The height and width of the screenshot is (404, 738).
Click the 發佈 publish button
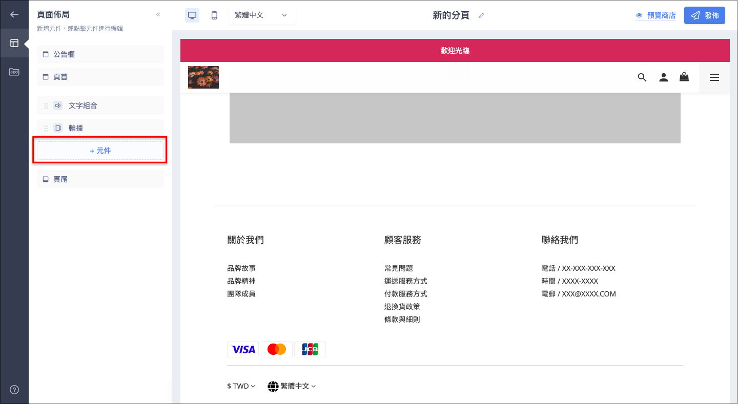[x=705, y=15]
